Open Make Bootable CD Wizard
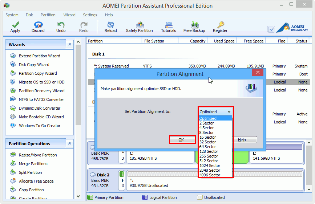The image size is (315, 204). [41, 117]
